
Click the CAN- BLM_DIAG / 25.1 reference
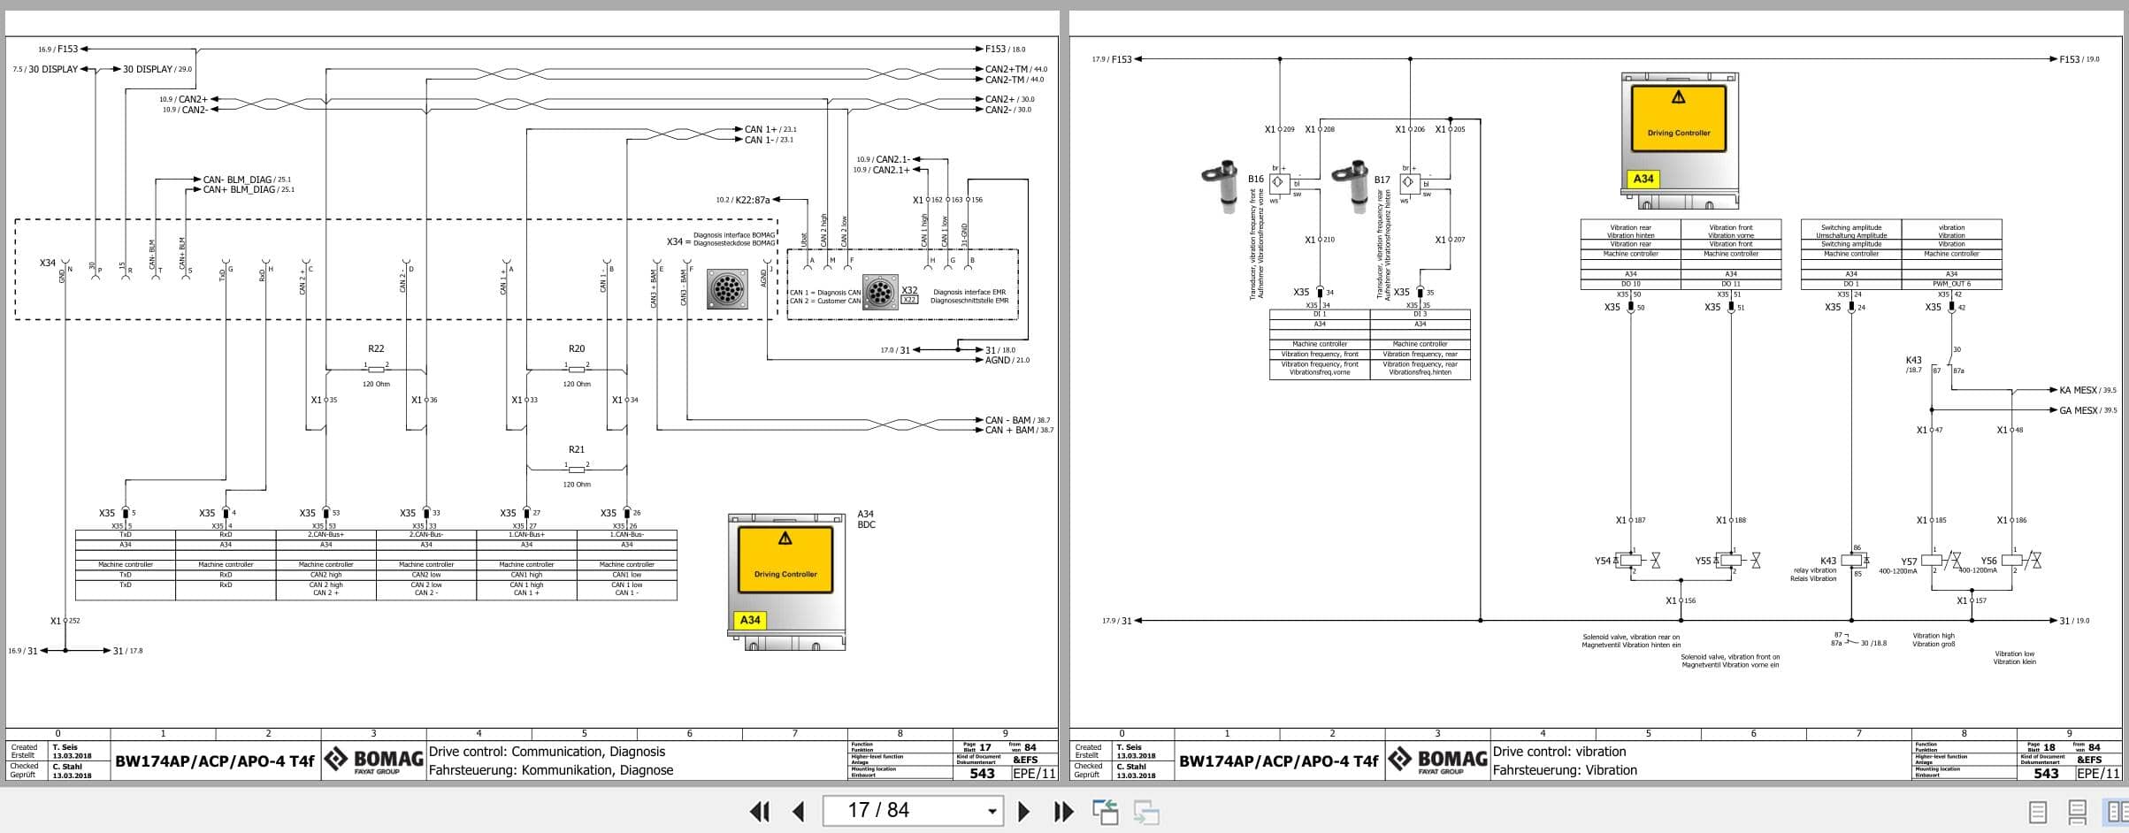247,180
